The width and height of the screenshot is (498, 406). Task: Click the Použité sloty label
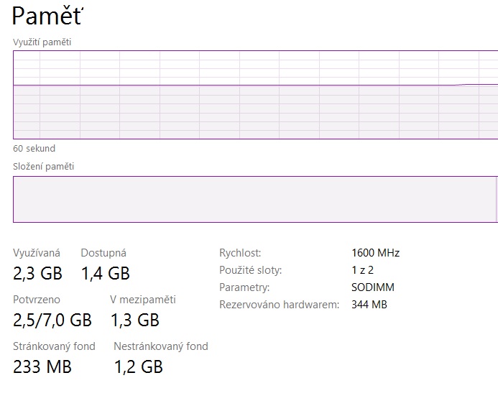click(x=250, y=270)
